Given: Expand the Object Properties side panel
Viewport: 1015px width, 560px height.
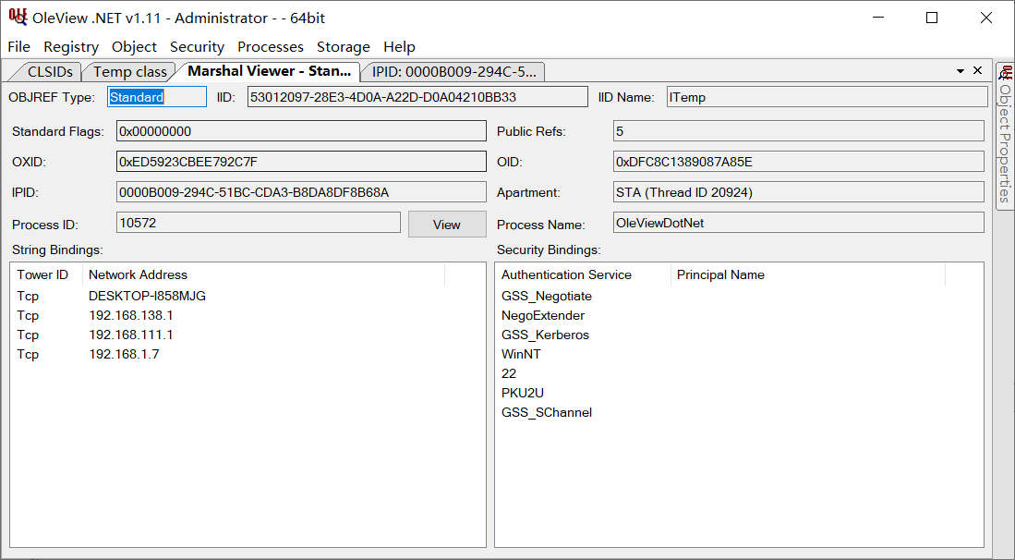Looking at the screenshot, I should [x=1005, y=136].
